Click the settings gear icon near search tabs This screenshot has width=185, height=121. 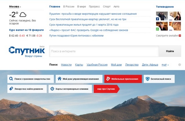[179, 65]
